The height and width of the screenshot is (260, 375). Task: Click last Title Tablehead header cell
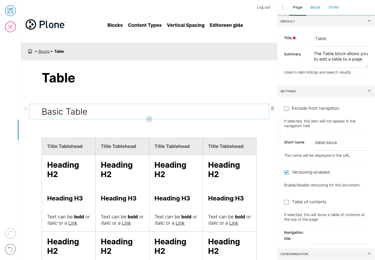(x=229, y=146)
